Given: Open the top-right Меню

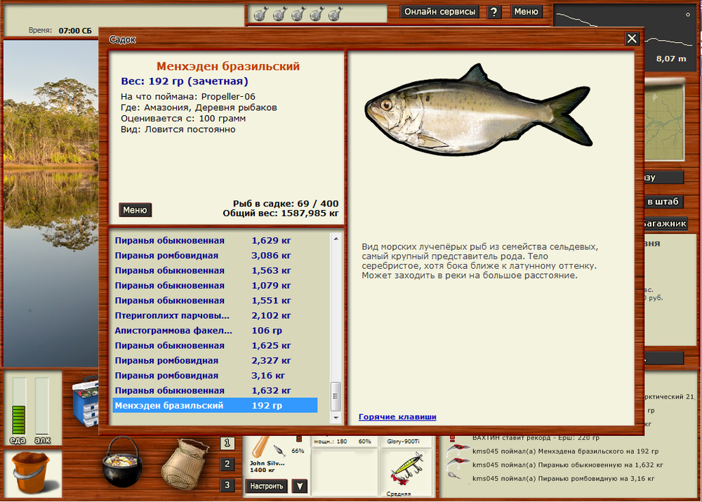Looking at the screenshot, I should click(526, 11).
